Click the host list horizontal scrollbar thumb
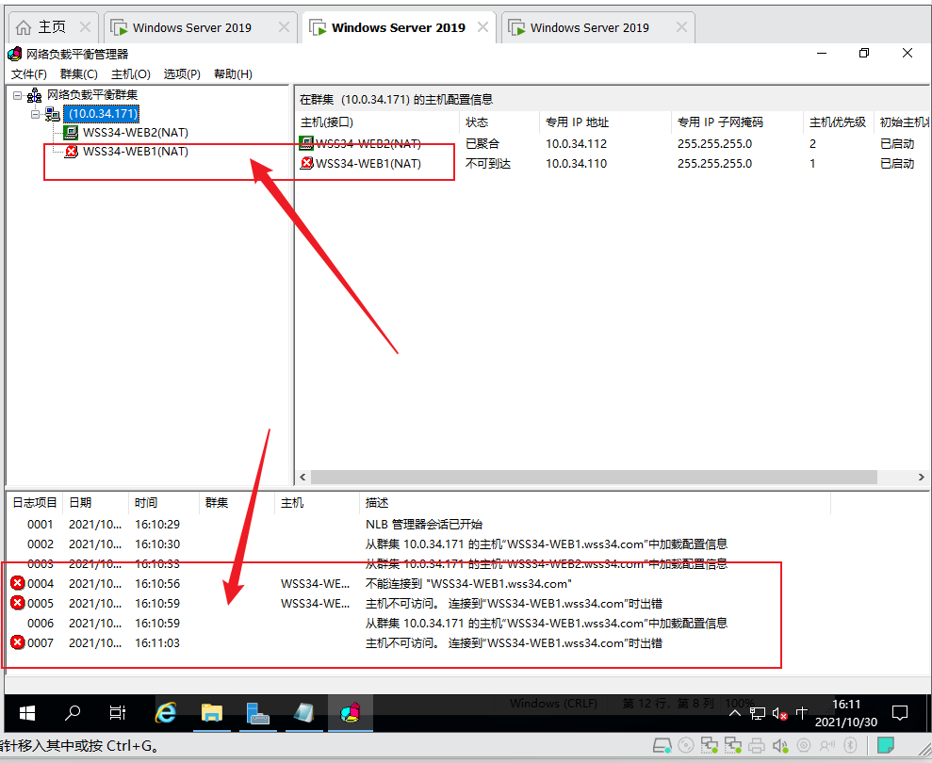Viewport: 932px width, 763px height. [594, 478]
